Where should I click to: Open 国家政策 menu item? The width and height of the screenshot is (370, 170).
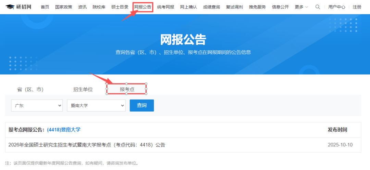pos(64,7)
